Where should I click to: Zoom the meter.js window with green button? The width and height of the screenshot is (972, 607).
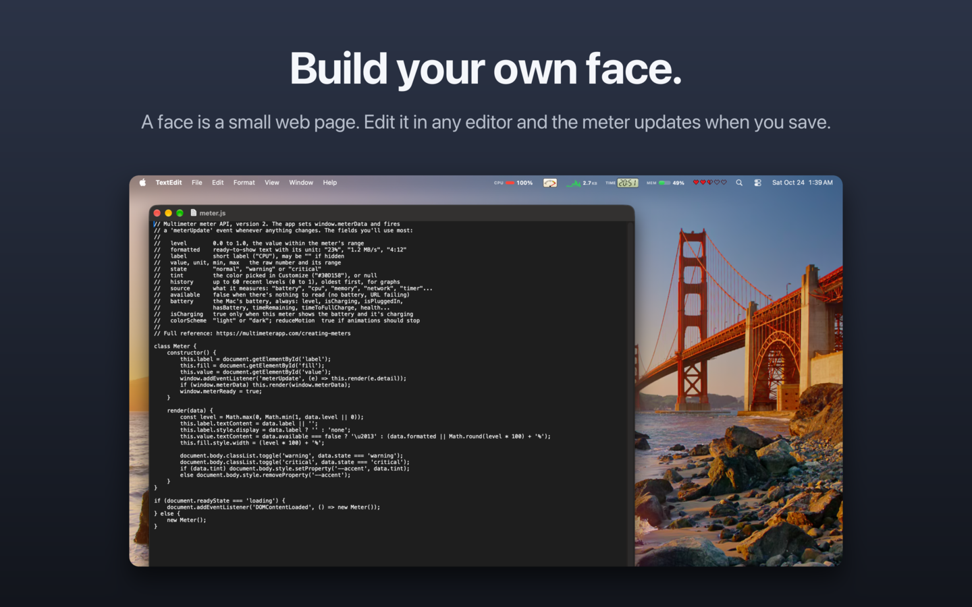[180, 213]
